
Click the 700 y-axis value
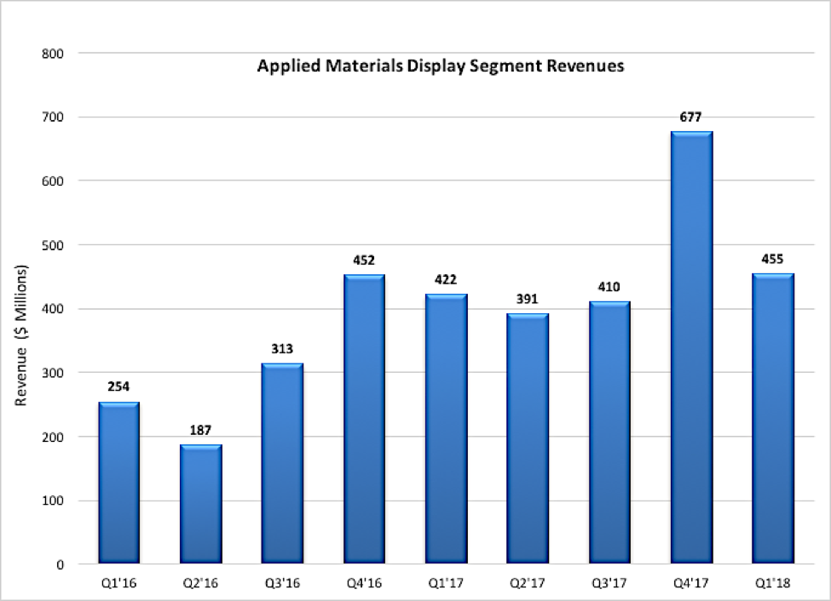pos(53,117)
